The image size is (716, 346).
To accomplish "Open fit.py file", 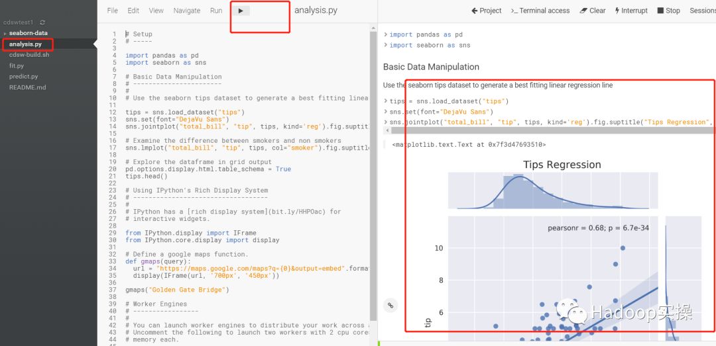I will [17, 65].
